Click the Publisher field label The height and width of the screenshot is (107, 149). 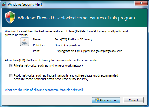point(39,45)
